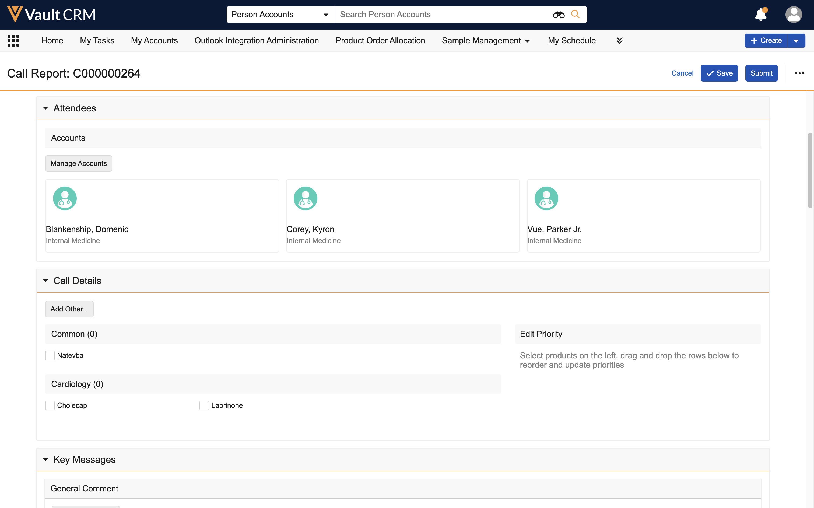The image size is (814, 508).
Task: Click the orange magnifier search icon
Action: [x=576, y=15]
